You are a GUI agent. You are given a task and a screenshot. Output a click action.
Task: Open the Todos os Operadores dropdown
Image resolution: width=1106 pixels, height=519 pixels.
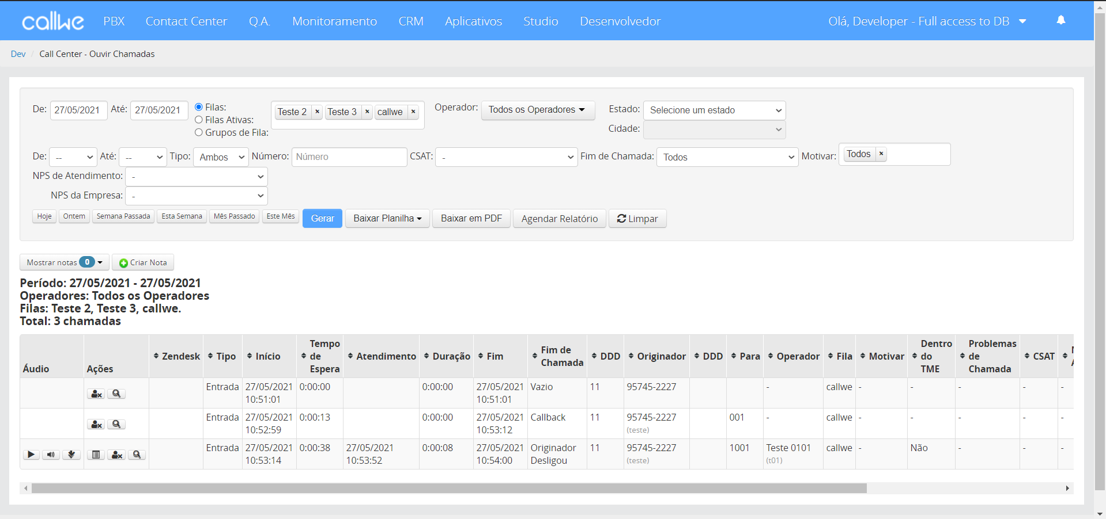tap(538, 109)
